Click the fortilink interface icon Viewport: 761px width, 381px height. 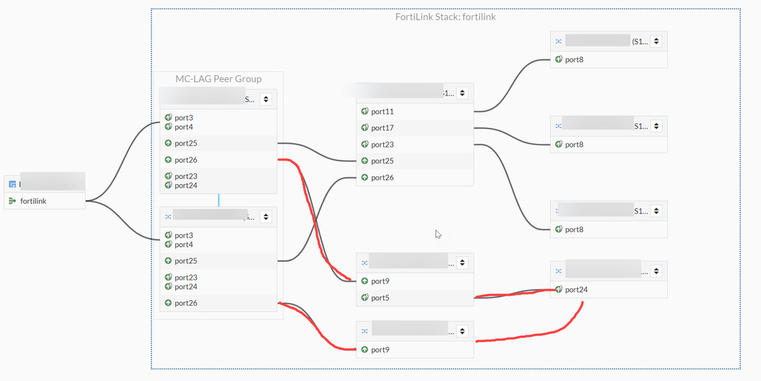pyautogui.click(x=12, y=202)
